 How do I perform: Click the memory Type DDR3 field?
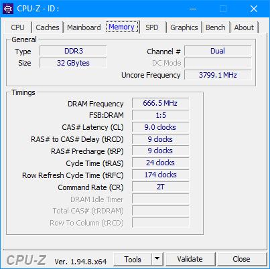tap(73, 51)
